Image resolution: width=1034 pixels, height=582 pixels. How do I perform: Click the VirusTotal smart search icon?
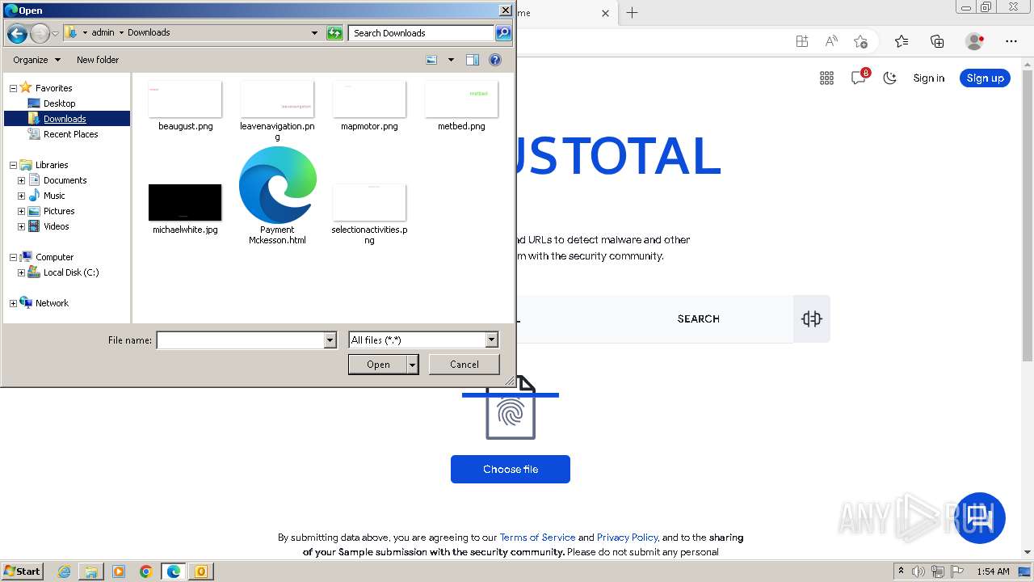812,318
